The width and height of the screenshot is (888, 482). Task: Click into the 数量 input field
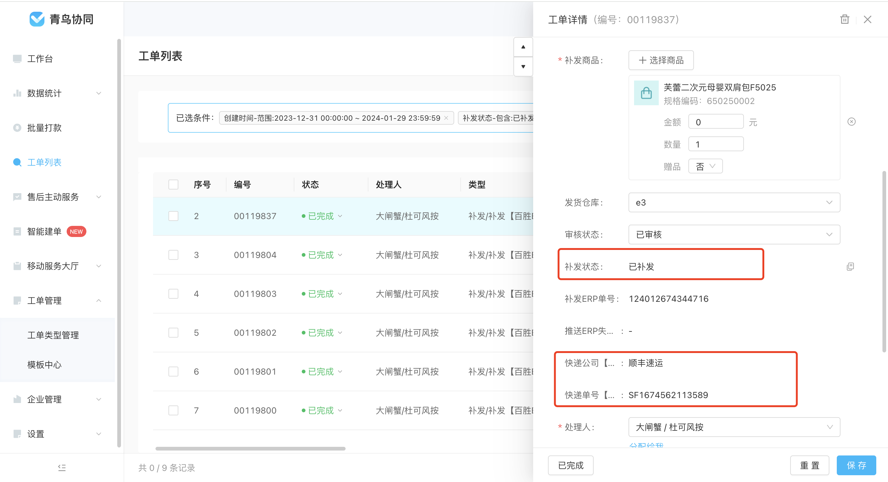pos(716,144)
